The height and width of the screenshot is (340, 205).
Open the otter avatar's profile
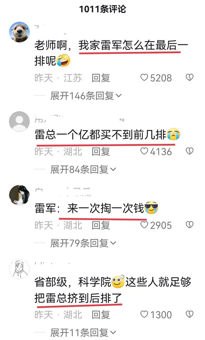pyautogui.click(x=19, y=32)
